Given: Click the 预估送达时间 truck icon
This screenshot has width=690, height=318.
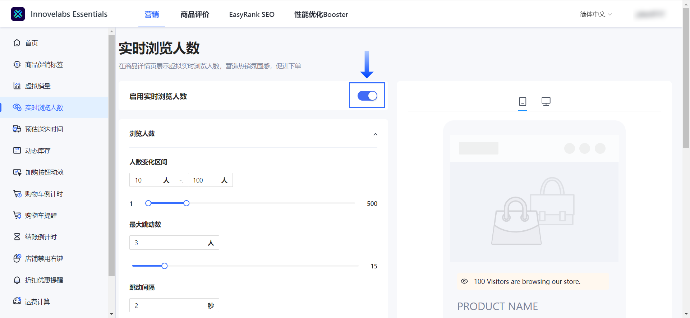Looking at the screenshot, I should pos(17,129).
